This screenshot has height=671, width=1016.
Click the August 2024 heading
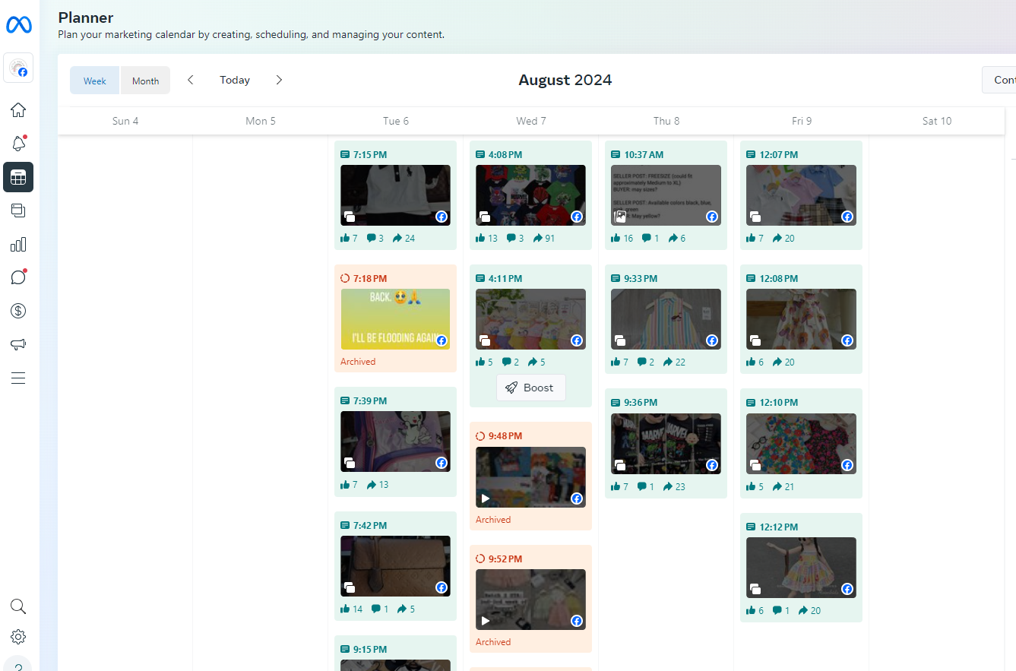tap(565, 80)
